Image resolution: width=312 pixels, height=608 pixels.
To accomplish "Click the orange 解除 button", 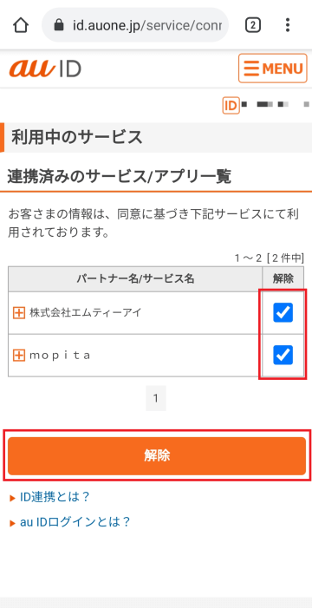I will 157,456.
